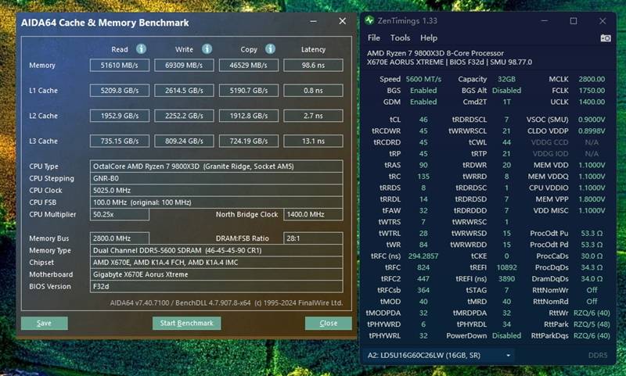Open the Help menu in ZenTimings
Image resolution: width=626 pixels, height=376 pixels.
pos(429,38)
